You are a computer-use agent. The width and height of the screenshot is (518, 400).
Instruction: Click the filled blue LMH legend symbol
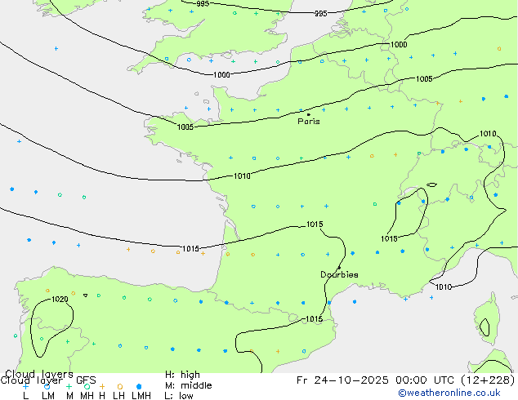tap(139, 386)
